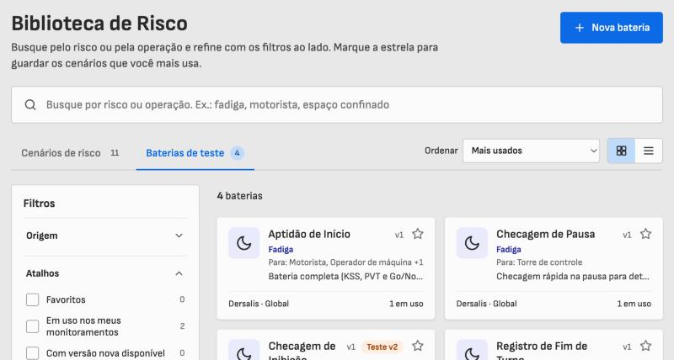Click the magnifier search icon
Screen dimensions: 674x360
30,104
